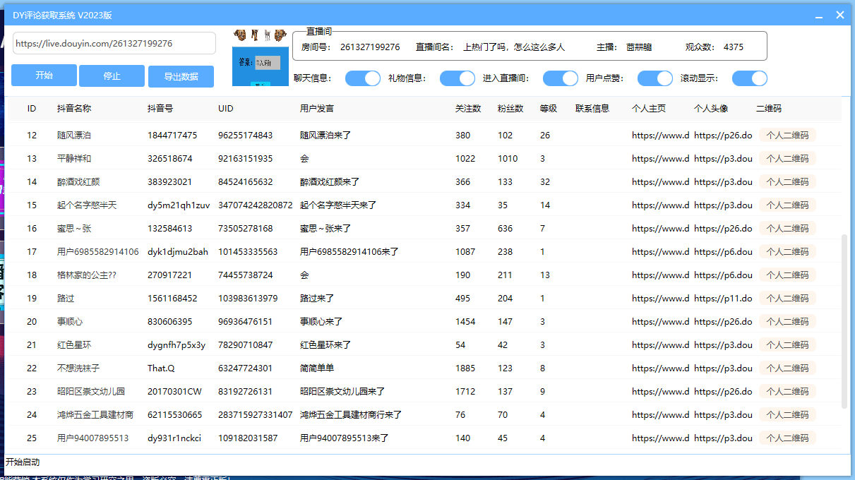Export data with 导出数据 button
Viewport: 855px width, 480px height.
181,76
